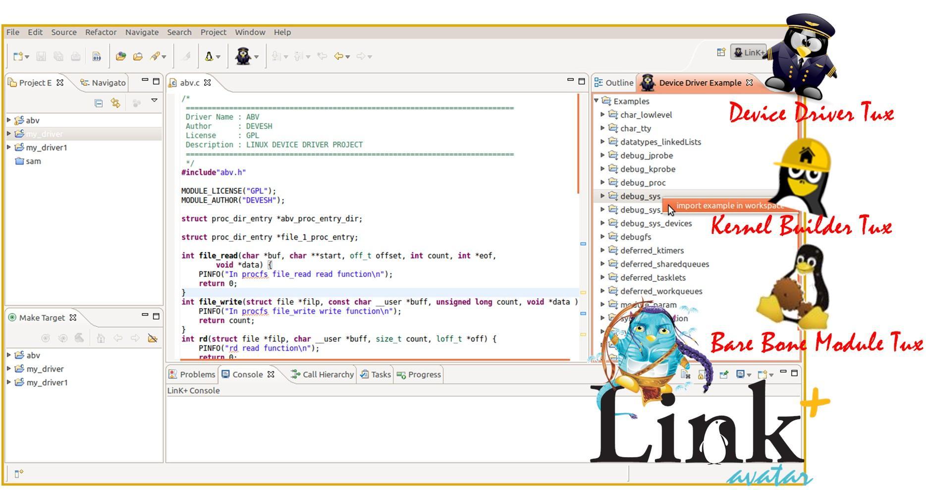This screenshot has height=490, width=926.
Task: Click the pilot Tux device driver icon
Action: click(x=243, y=56)
